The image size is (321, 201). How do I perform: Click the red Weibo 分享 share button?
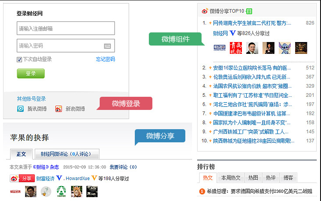(22, 178)
